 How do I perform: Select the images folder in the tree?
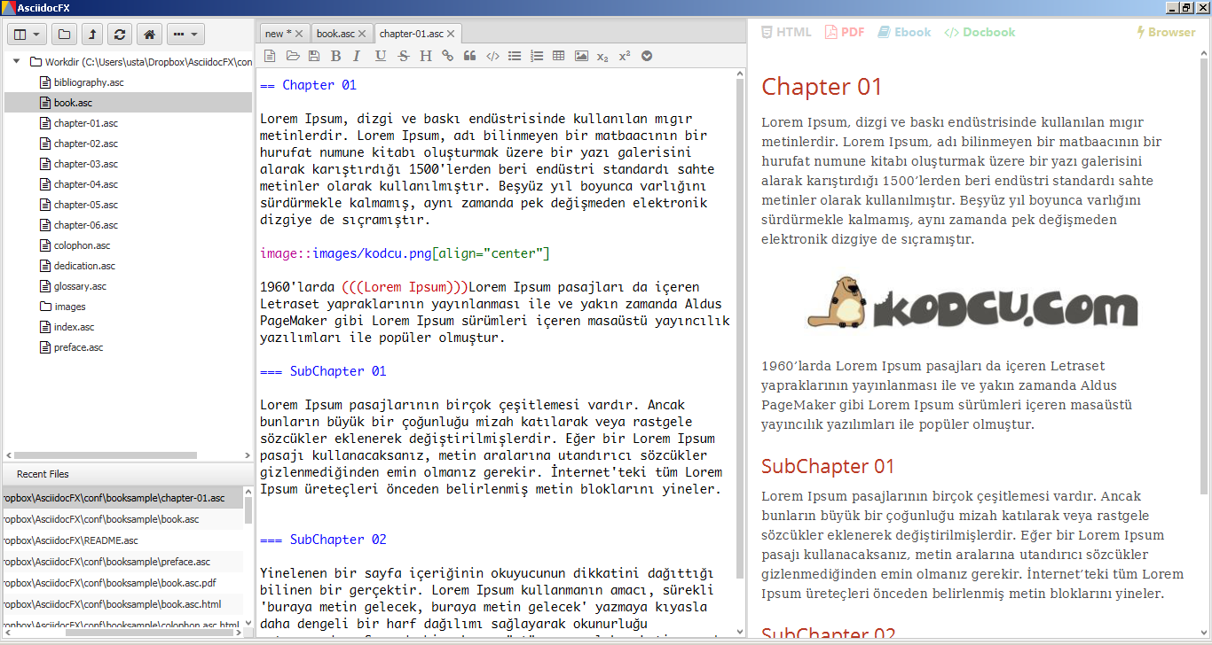click(69, 307)
